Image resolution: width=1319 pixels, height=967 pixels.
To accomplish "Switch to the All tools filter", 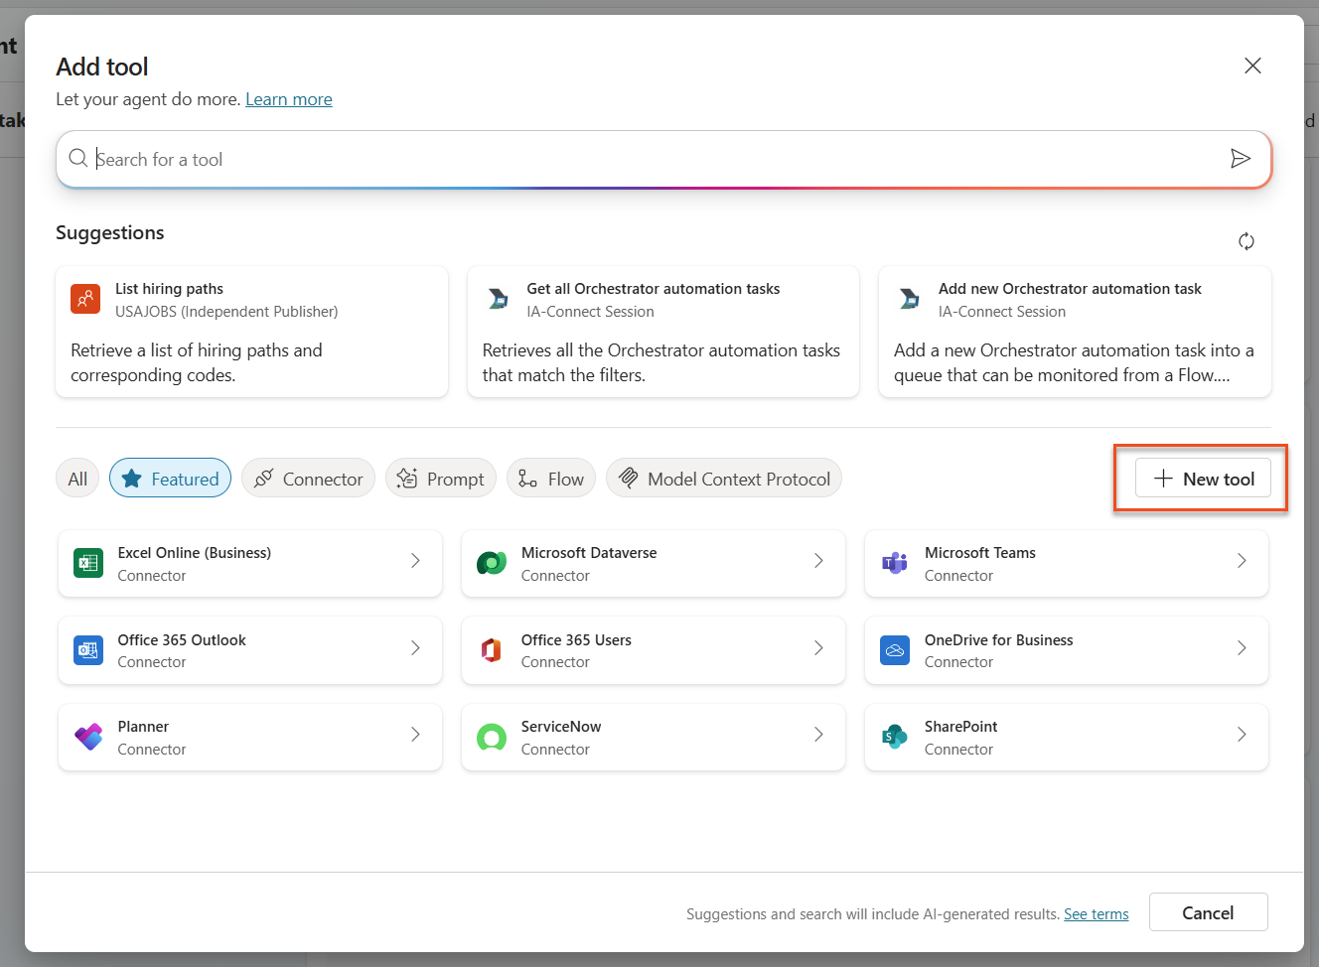I will [77, 479].
